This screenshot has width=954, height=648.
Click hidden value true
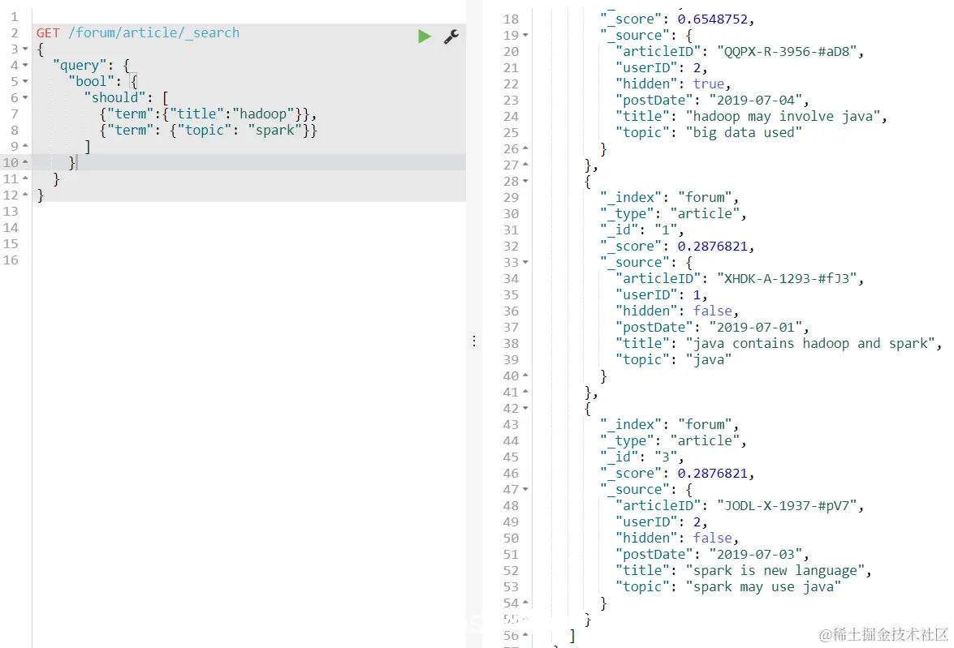pyautogui.click(x=709, y=84)
